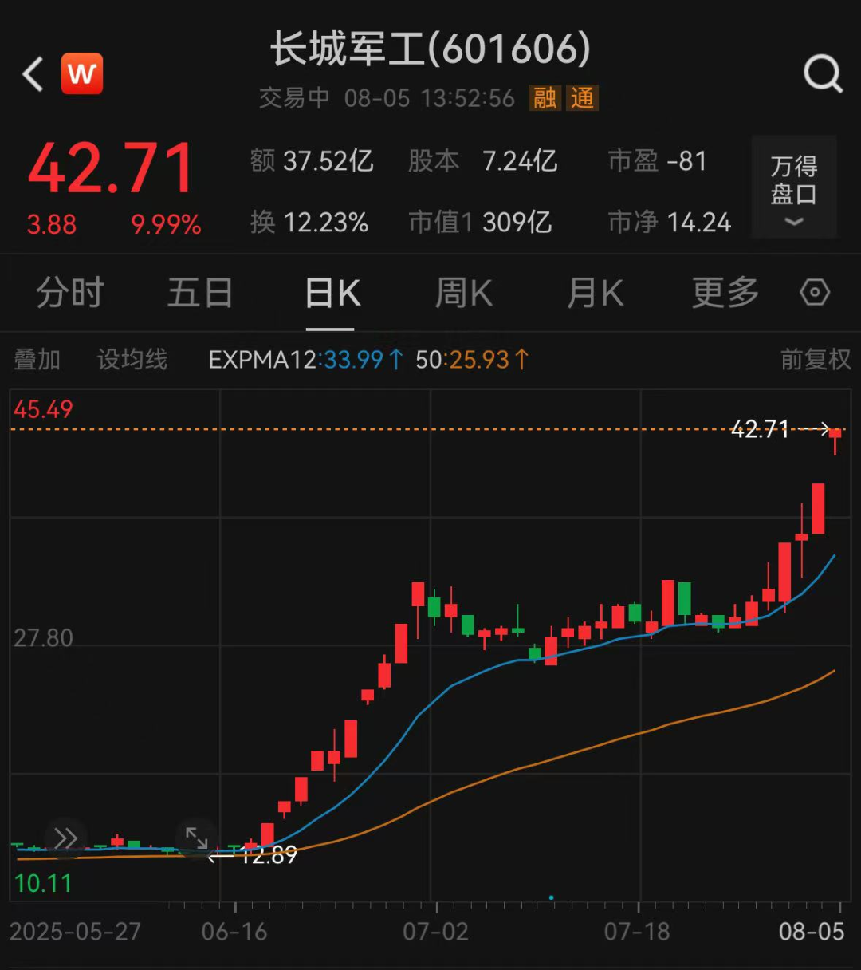Switch to the 分时 intraday tab
861x970 pixels.
[69, 292]
